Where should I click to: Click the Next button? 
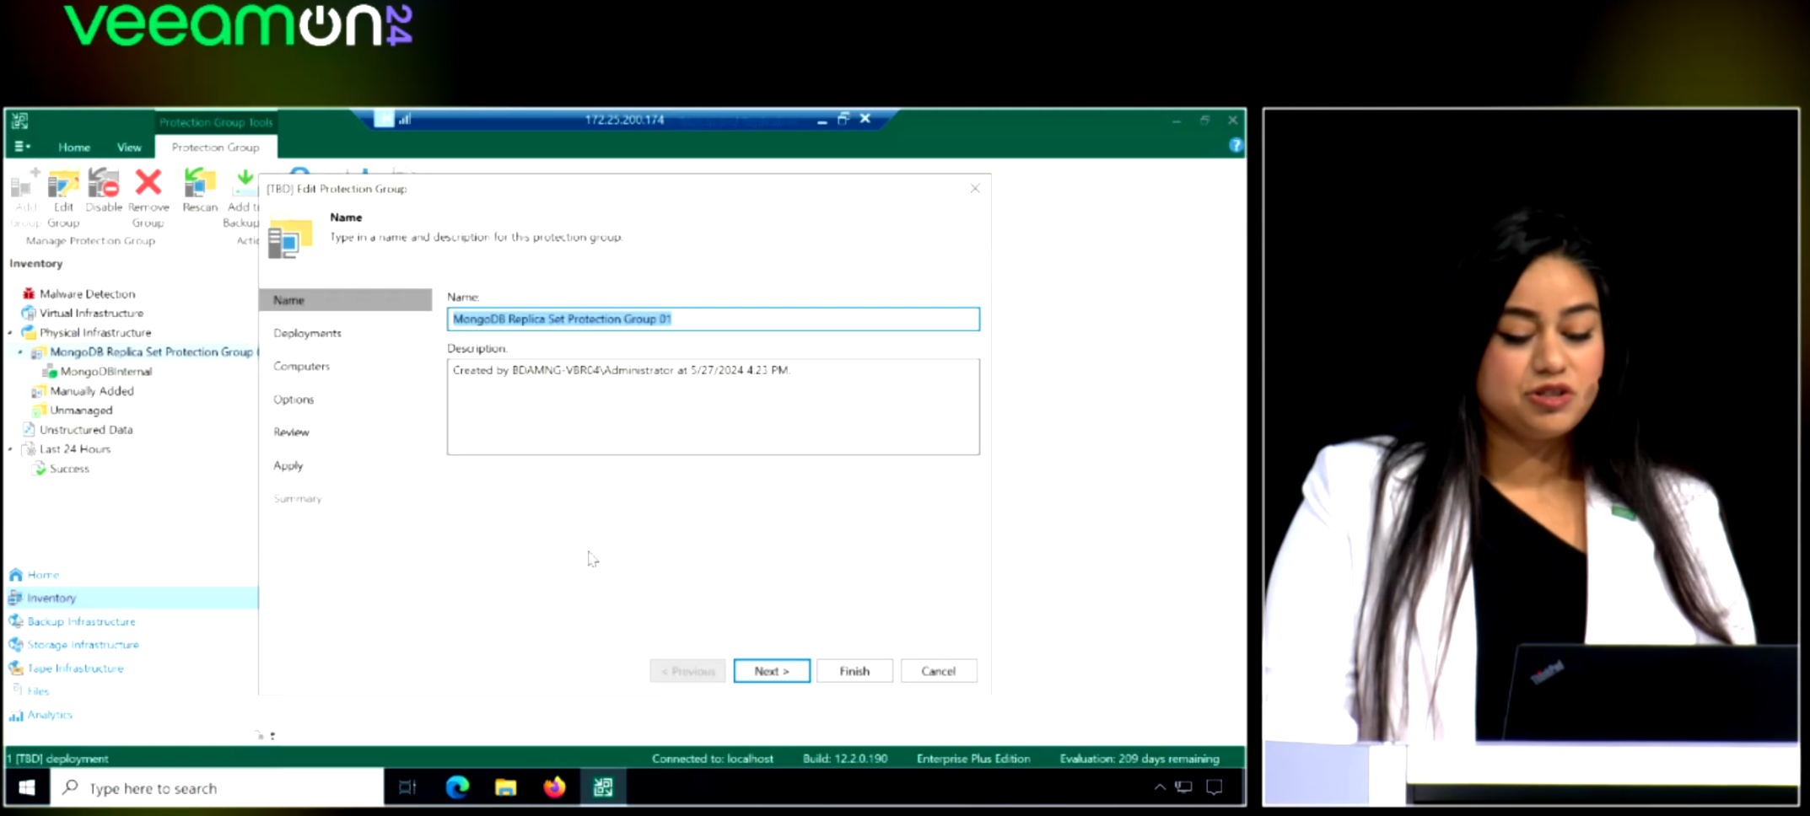(772, 671)
